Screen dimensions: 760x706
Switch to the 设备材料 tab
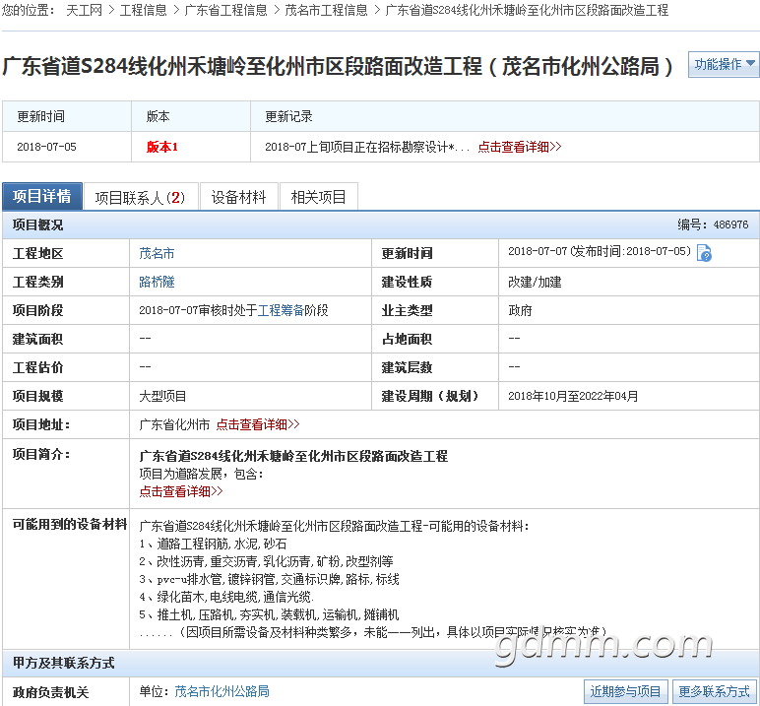click(239, 197)
